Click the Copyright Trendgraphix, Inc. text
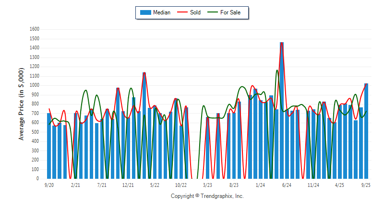The image size is (384, 208). (207, 196)
